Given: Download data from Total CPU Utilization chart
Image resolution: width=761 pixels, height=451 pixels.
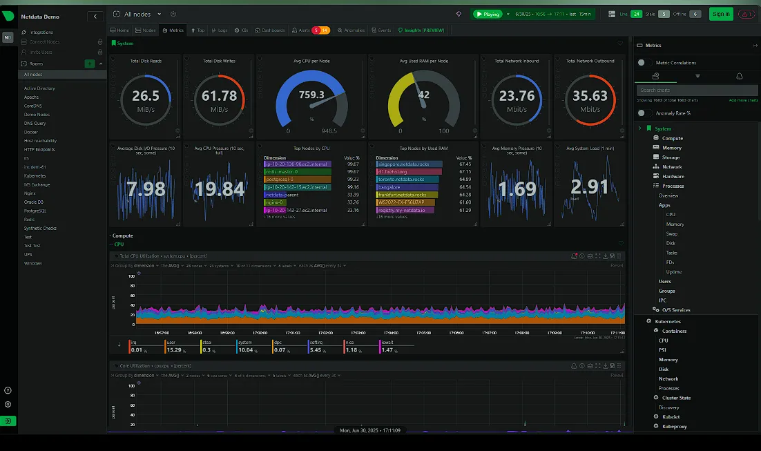Looking at the screenshot, I should (605, 256).
